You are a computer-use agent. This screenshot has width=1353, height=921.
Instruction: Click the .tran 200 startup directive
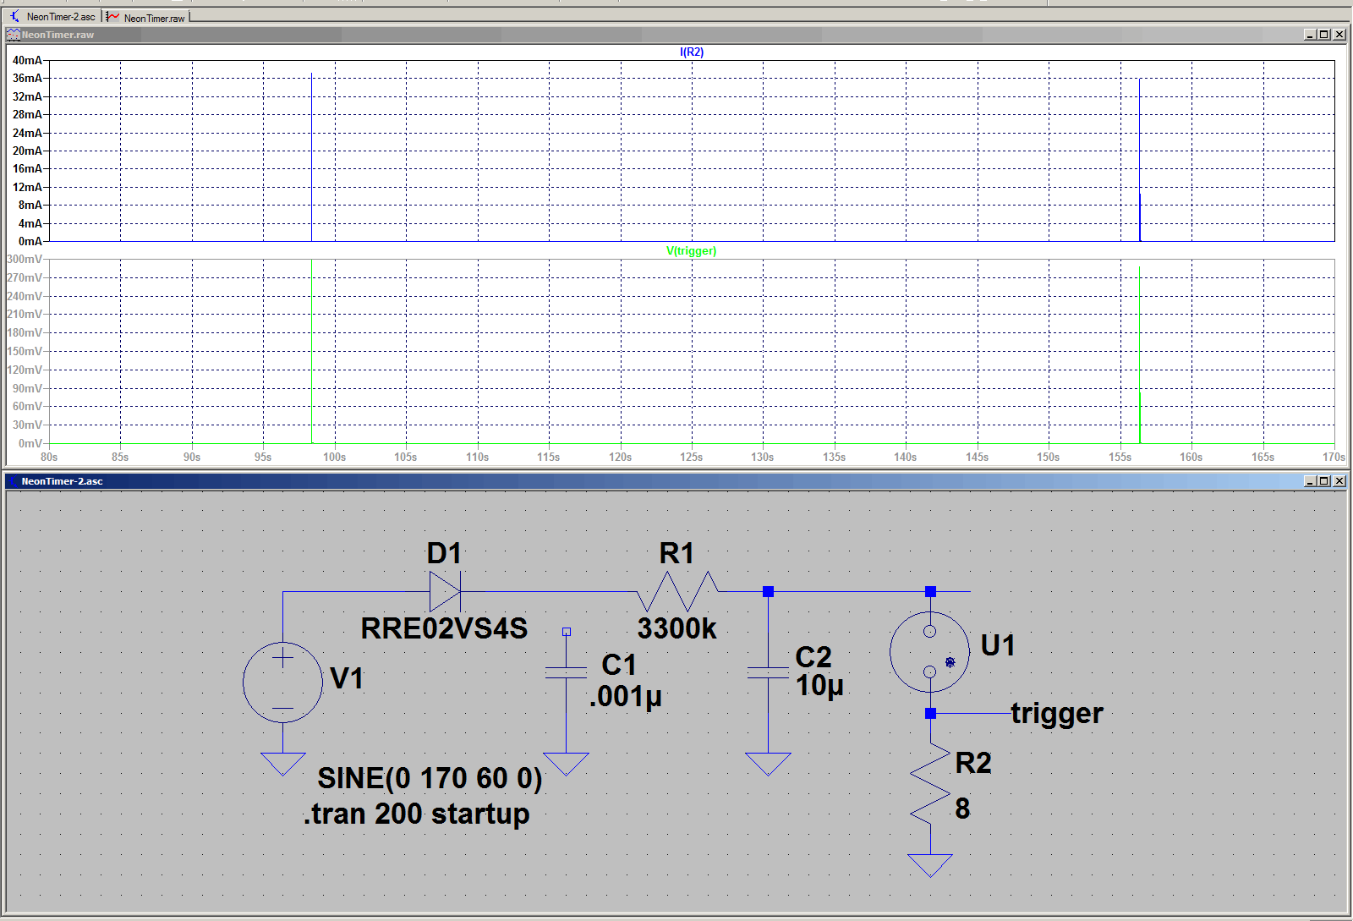(417, 814)
